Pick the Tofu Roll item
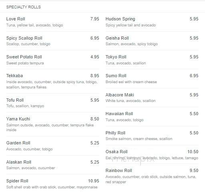 coord(15,100)
